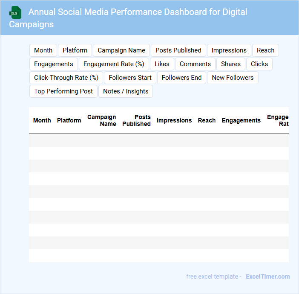Click the Likes tag

tap(162, 64)
